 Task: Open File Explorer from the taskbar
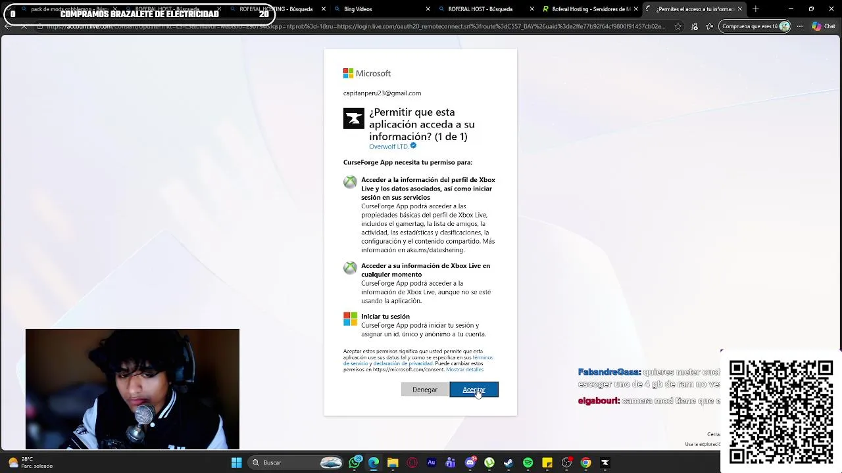coord(393,462)
